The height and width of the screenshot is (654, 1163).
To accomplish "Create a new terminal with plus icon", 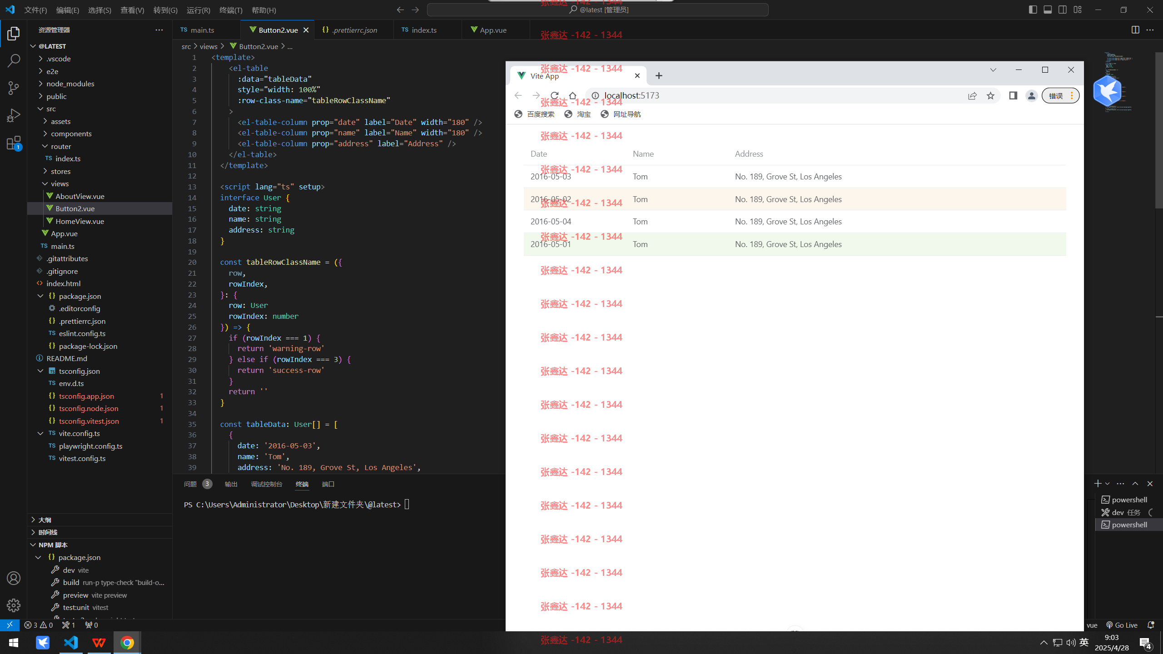I will tap(1098, 484).
